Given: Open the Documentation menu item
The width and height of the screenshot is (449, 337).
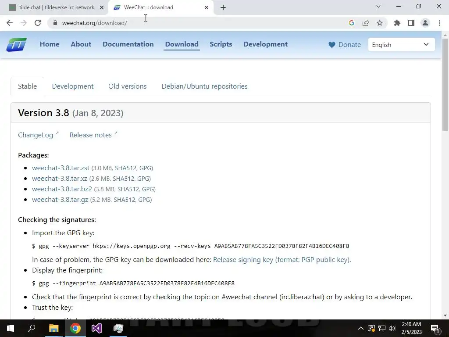Looking at the screenshot, I should [128, 44].
